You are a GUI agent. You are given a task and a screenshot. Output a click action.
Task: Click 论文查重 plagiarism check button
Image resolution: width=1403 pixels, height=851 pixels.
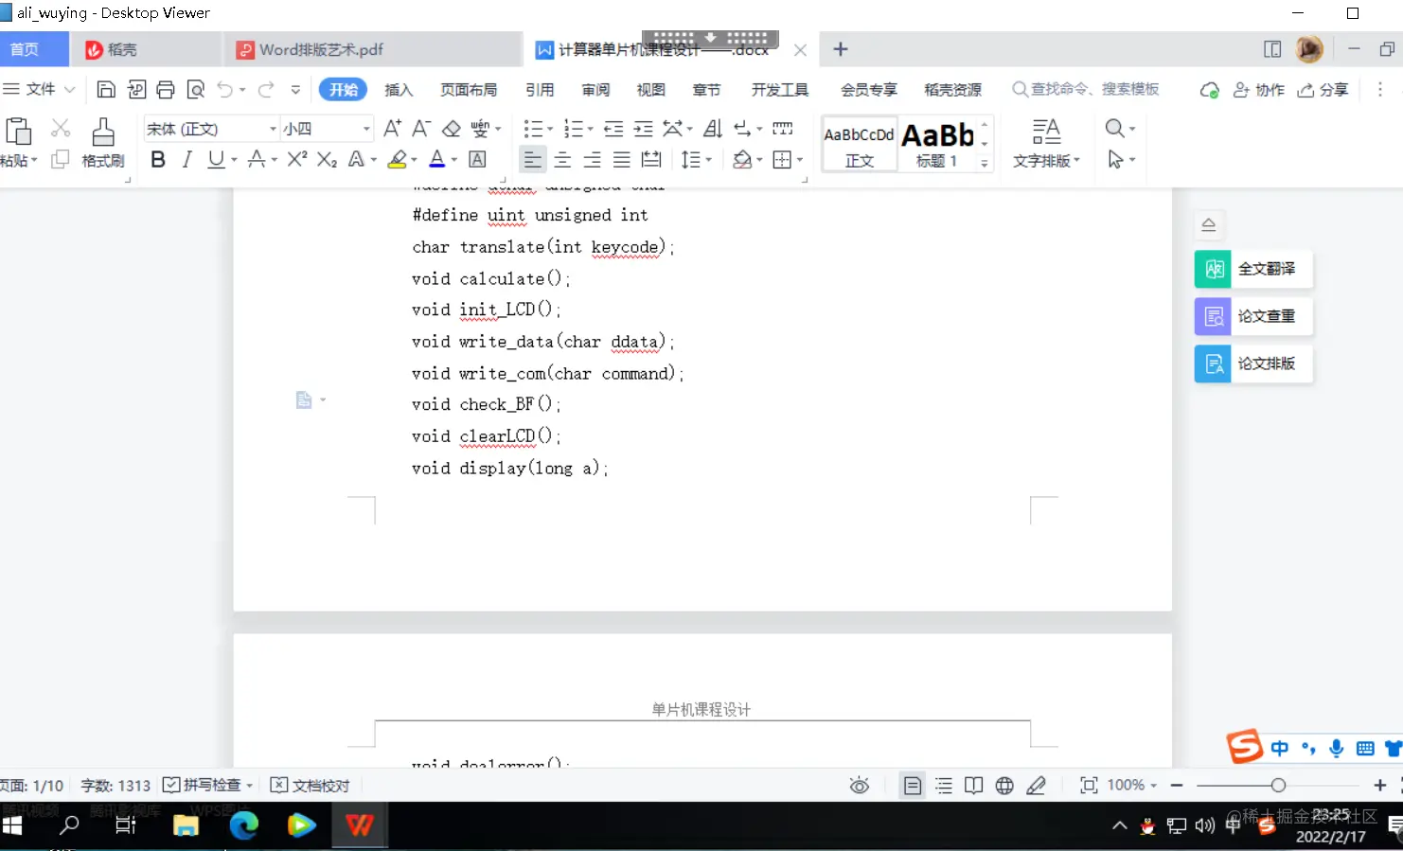coord(1253,316)
